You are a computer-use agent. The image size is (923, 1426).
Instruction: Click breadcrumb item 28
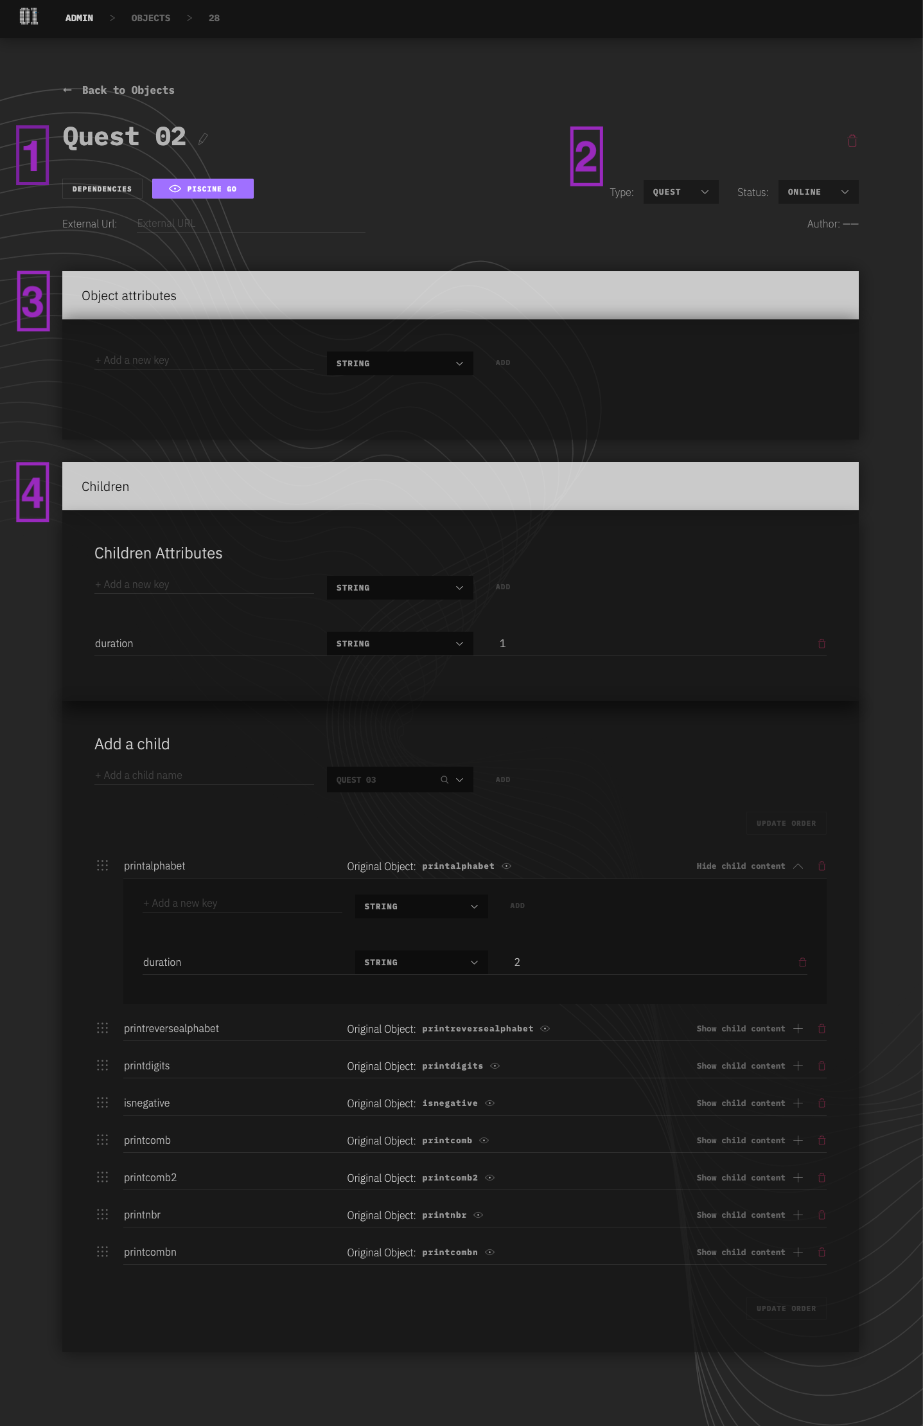(214, 18)
